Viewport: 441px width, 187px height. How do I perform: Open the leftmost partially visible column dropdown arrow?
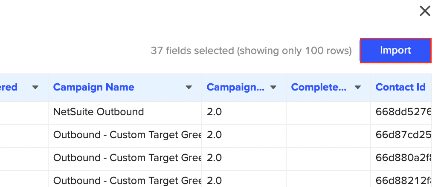35,88
